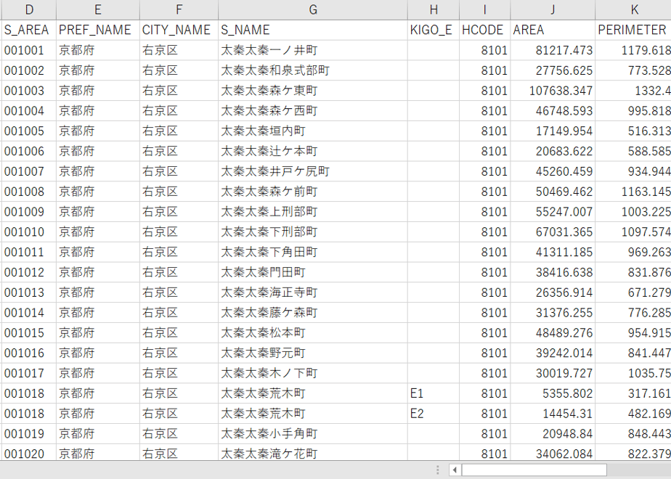Click PERIMETER value 671.279

coord(633,292)
